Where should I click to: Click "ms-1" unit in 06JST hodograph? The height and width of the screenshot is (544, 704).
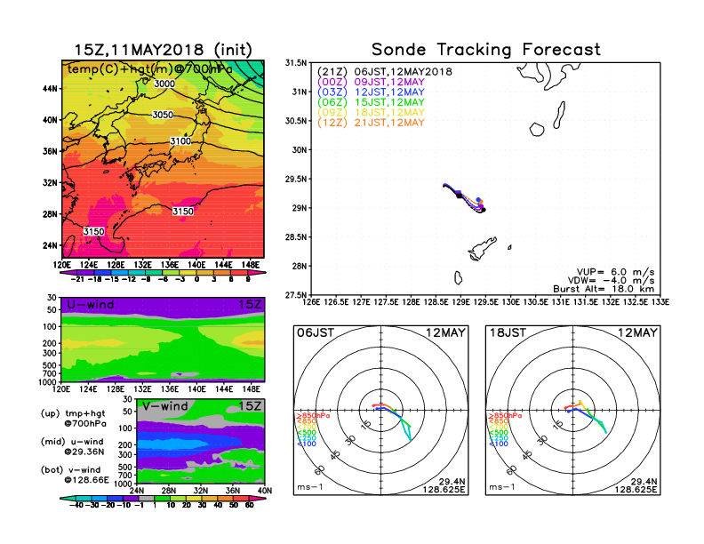[x=310, y=487]
